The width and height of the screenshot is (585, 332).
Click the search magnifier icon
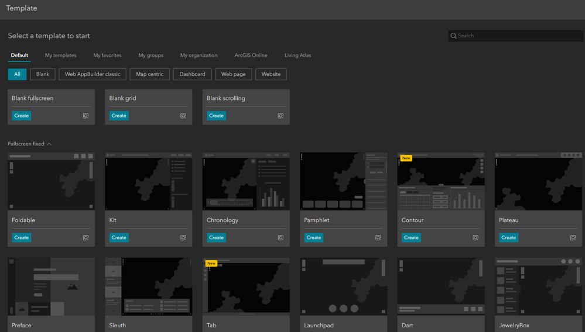pos(453,36)
